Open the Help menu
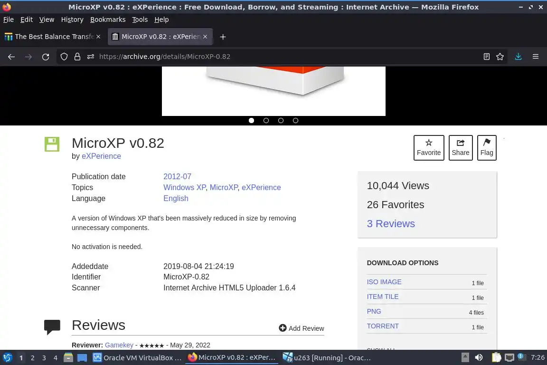Screen dimensions: 547x365 [x=161, y=19]
